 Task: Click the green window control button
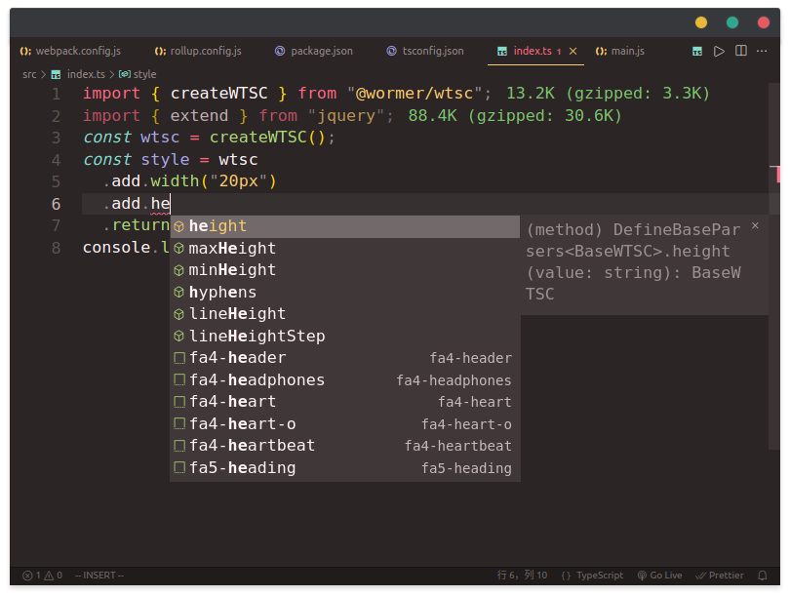pyautogui.click(x=732, y=22)
